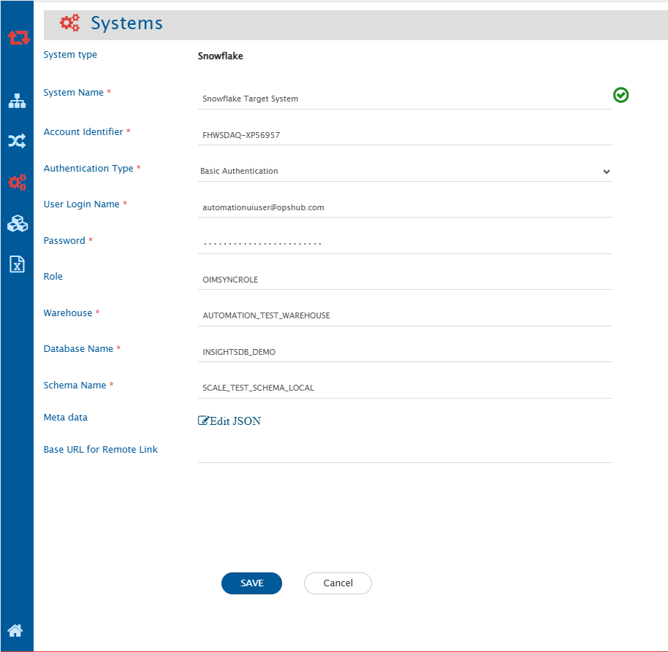Screen dimensions: 668x652
Task: Open the hierarchy tree icon in sidebar
Action: click(17, 101)
